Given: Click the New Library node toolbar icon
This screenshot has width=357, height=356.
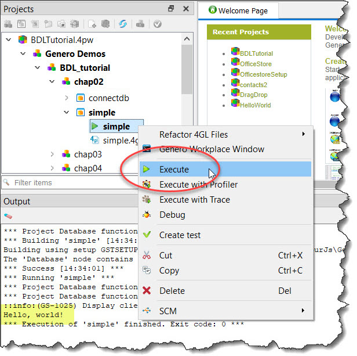Looking at the screenshot, I should pyautogui.click(x=35, y=24).
